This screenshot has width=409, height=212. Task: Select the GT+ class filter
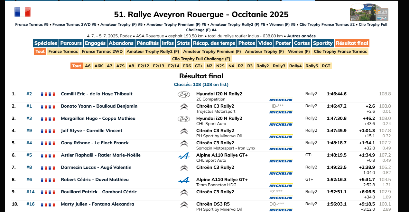point(199,66)
